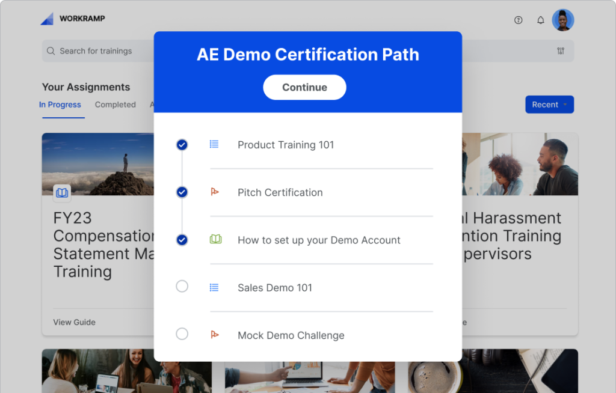Click the guide book badge on FY23 card
The width and height of the screenshot is (616, 393).
coord(62,193)
